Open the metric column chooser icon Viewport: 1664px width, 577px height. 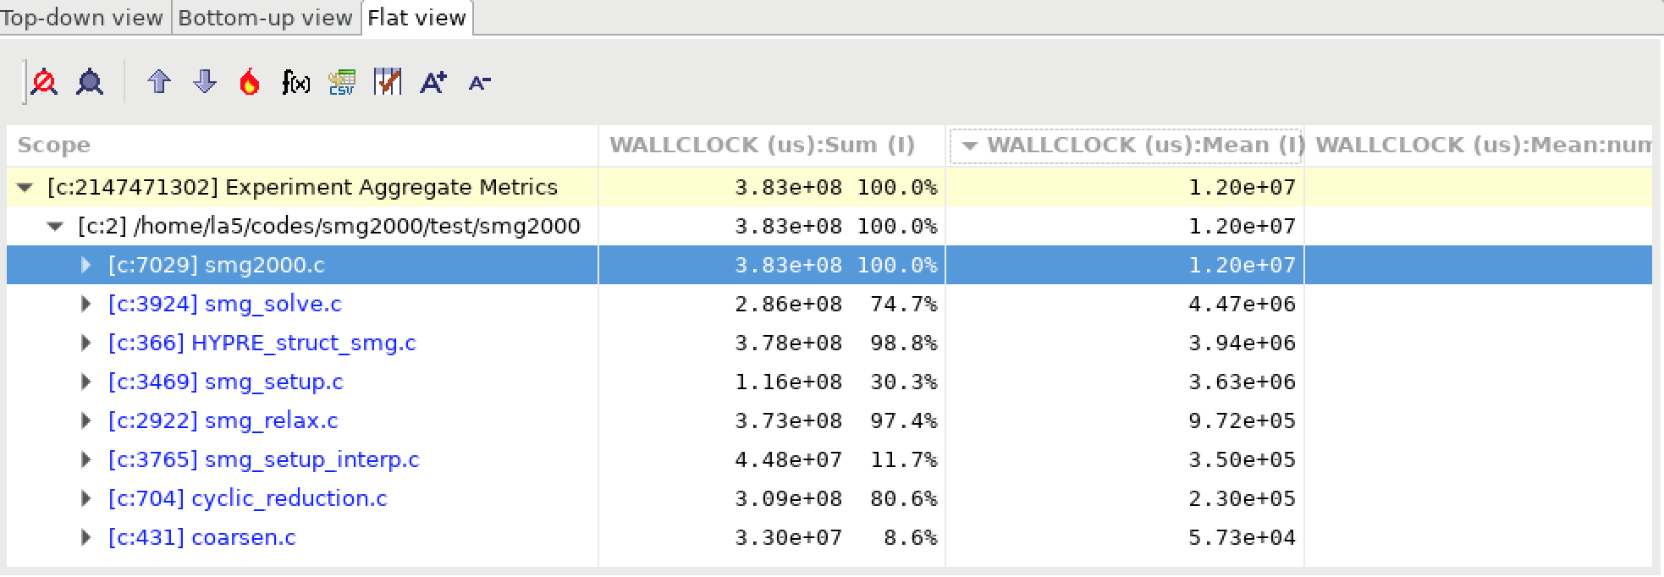click(x=388, y=82)
